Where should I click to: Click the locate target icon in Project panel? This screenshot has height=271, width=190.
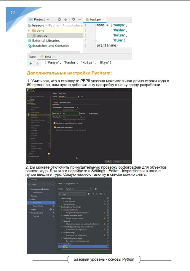59,19
